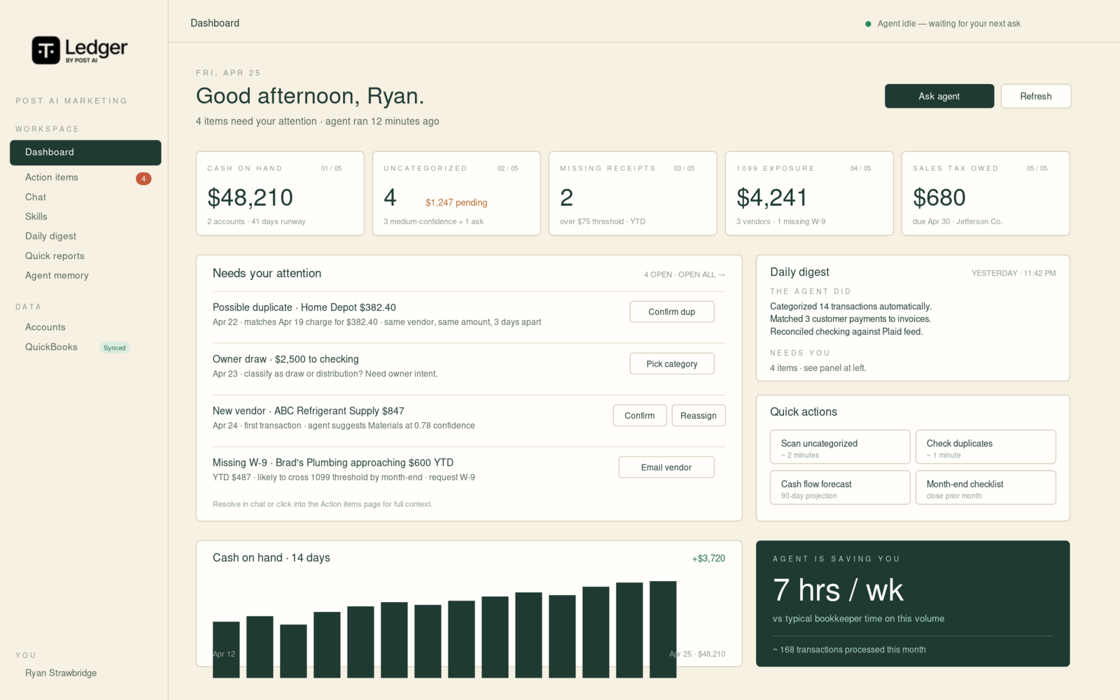This screenshot has width=1120, height=700.
Task: Run Check duplicates quick action
Action: click(x=986, y=447)
